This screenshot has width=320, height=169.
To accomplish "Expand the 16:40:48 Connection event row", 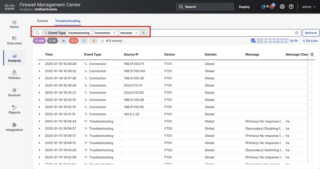I will pyautogui.click(x=39, y=64).
